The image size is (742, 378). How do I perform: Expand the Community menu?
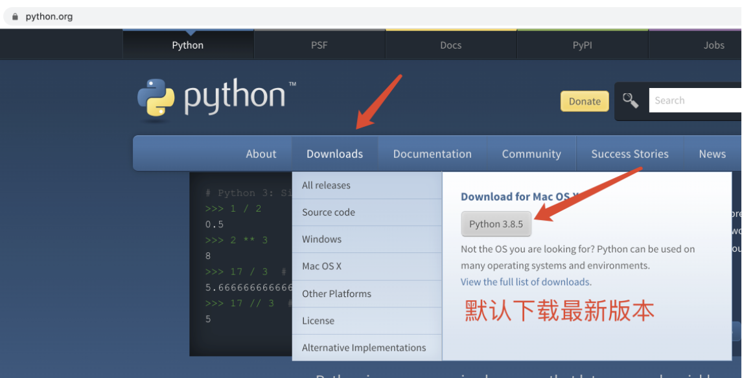(x=531, y=154)
